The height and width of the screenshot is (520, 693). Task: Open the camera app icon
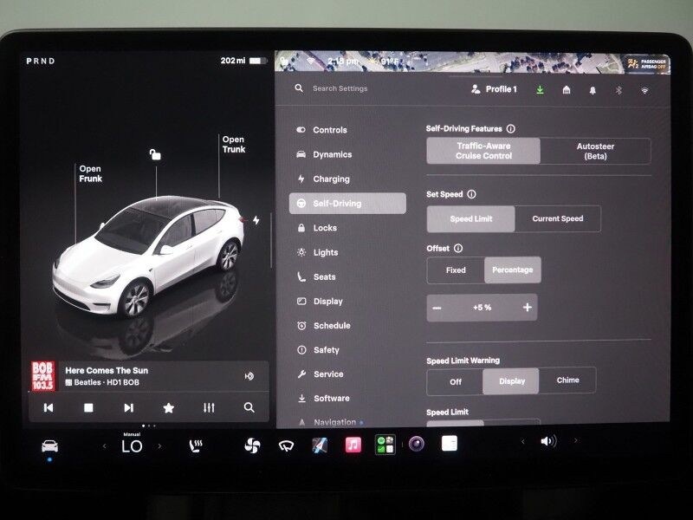click(417, 444)
